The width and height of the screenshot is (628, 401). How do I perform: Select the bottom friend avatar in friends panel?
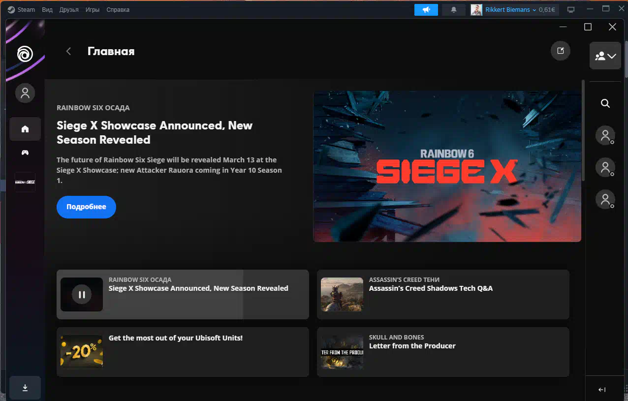click(x=605, y=199)
